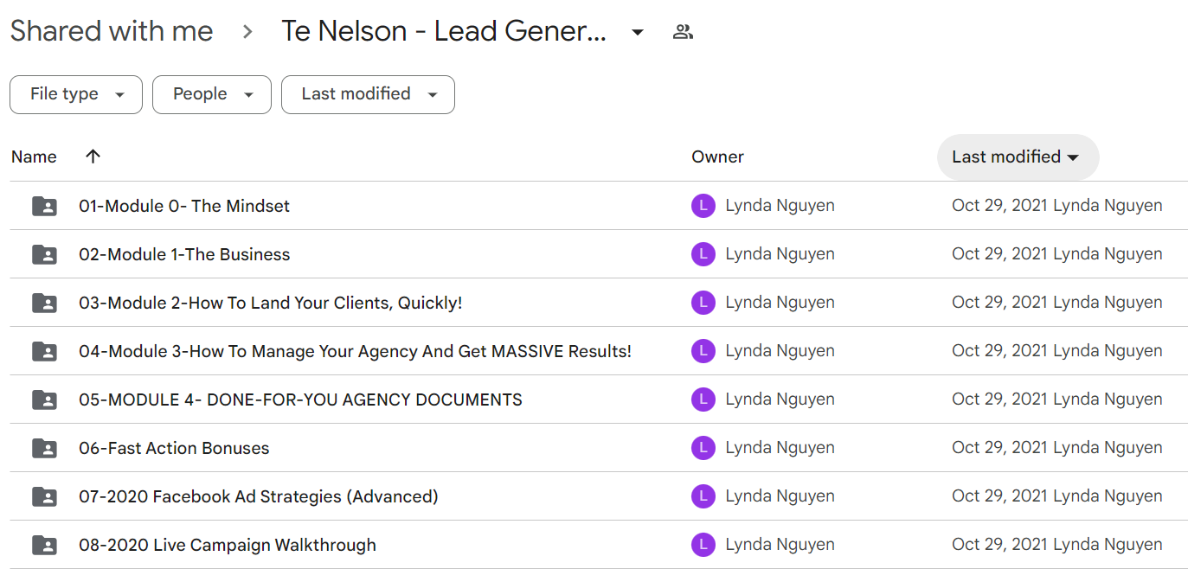Open the Last modified column sort menu
This screenshot has height=569, width=1188.
click(1018, 157)
